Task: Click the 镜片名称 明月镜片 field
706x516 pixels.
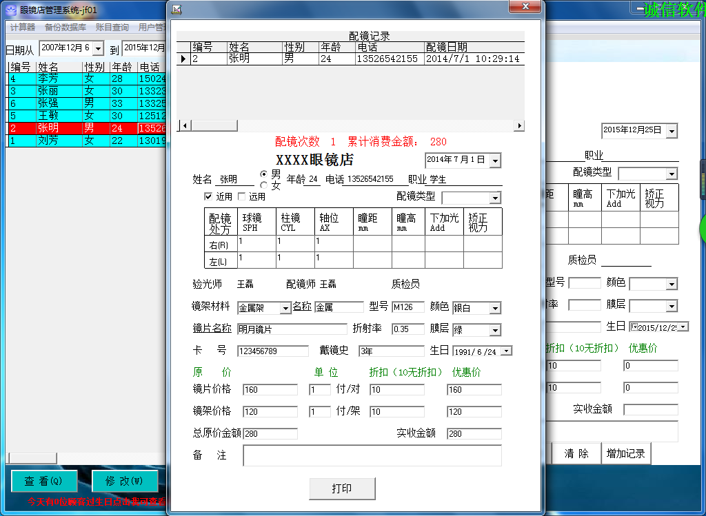Action: (292, 329)
